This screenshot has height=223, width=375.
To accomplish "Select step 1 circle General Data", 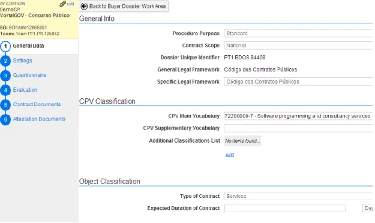I will click(x=5, y=46).
